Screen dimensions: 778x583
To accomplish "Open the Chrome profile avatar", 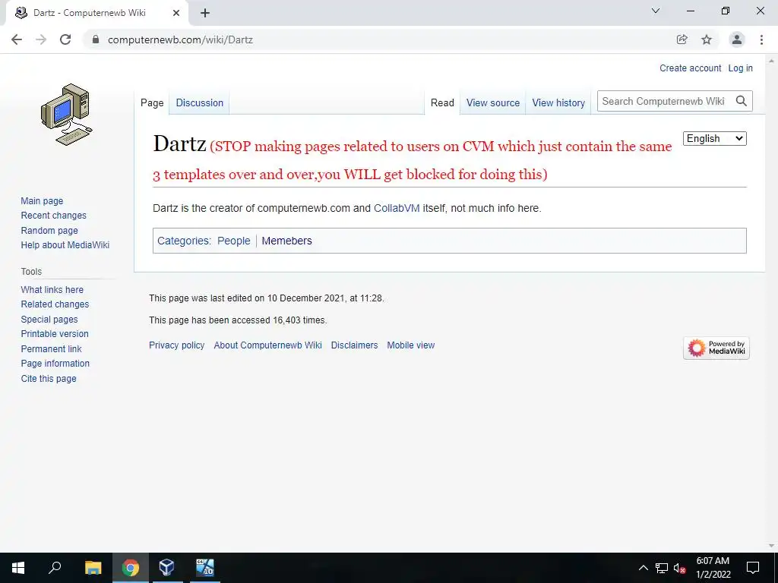I will (x=737, y=39).
